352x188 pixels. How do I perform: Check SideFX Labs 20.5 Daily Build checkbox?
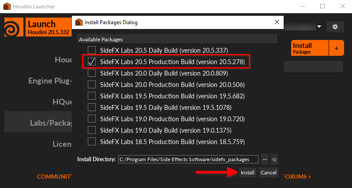tap(92, 50)
